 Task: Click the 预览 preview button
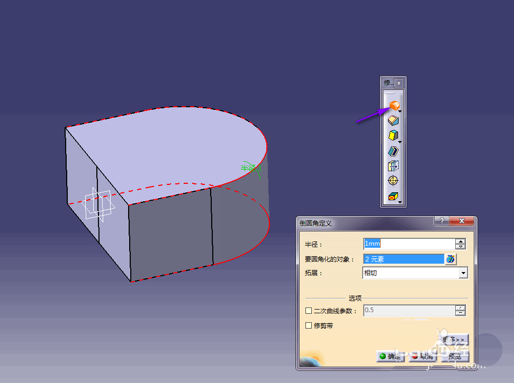pos(454,356)
